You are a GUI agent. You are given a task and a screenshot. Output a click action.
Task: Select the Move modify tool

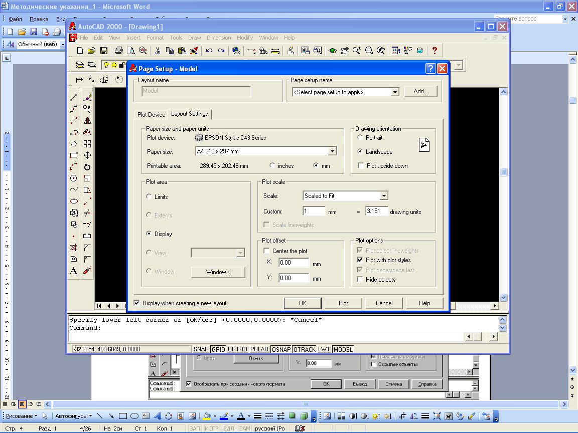click(87, 155)
